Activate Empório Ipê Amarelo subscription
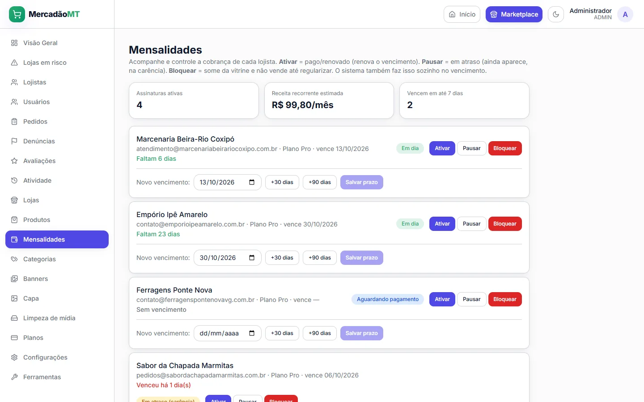 (442, 224)
